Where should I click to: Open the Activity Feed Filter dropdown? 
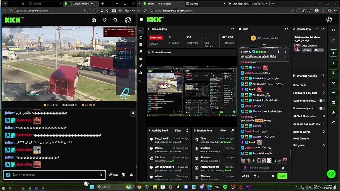(x=178, y=131)
